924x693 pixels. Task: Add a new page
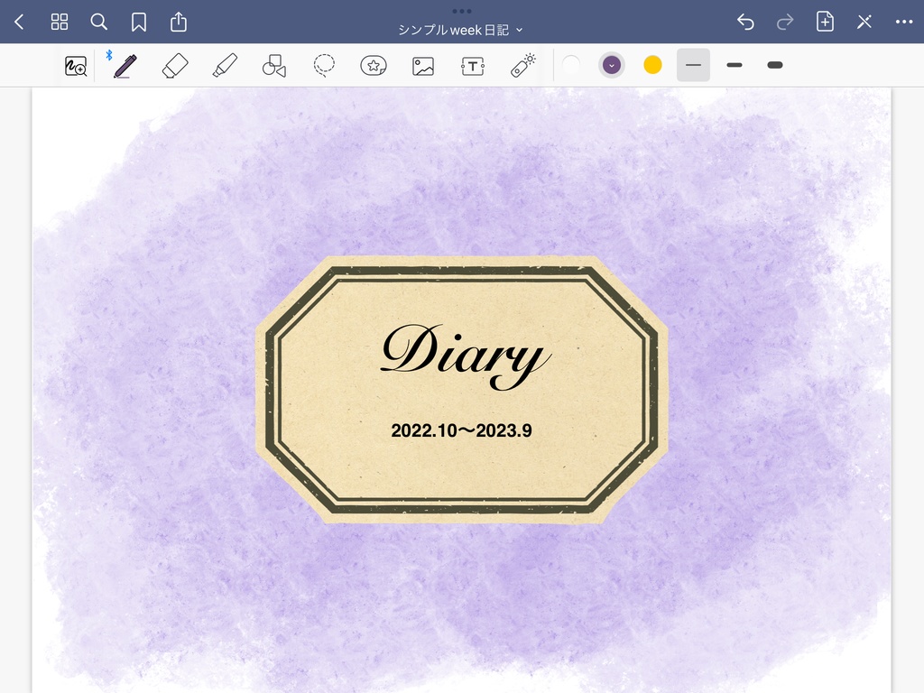click(x=825, y=22)
